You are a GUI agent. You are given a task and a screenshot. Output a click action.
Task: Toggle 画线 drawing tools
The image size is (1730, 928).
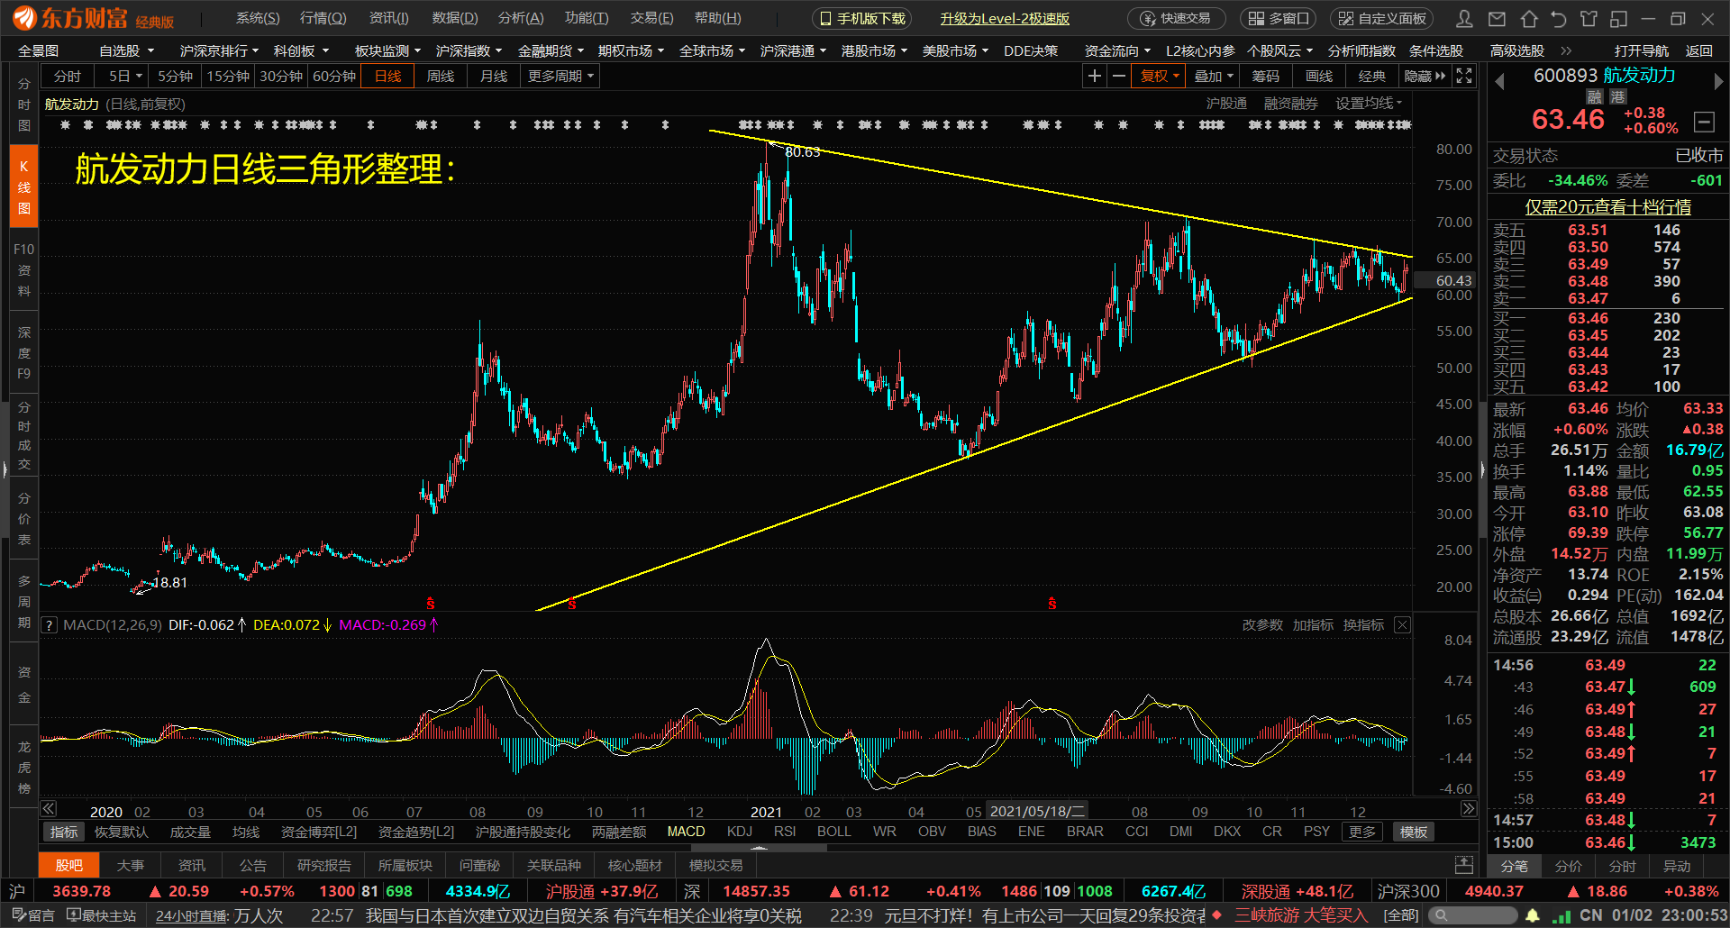coord(1319,77)
